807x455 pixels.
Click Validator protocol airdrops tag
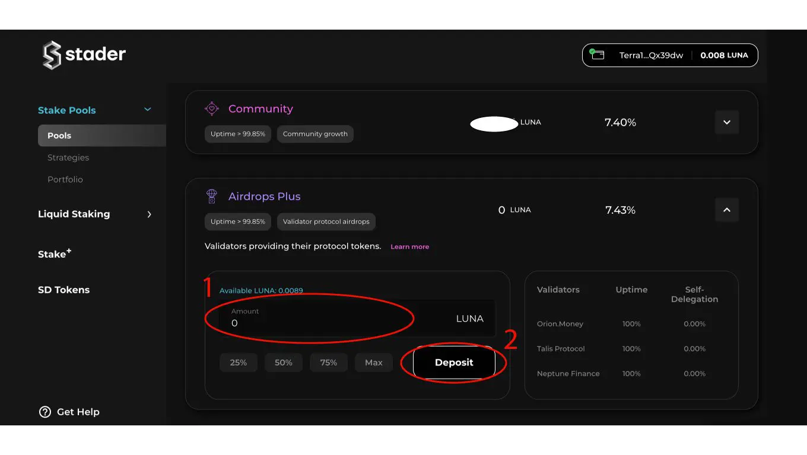(x=326, y=222)
